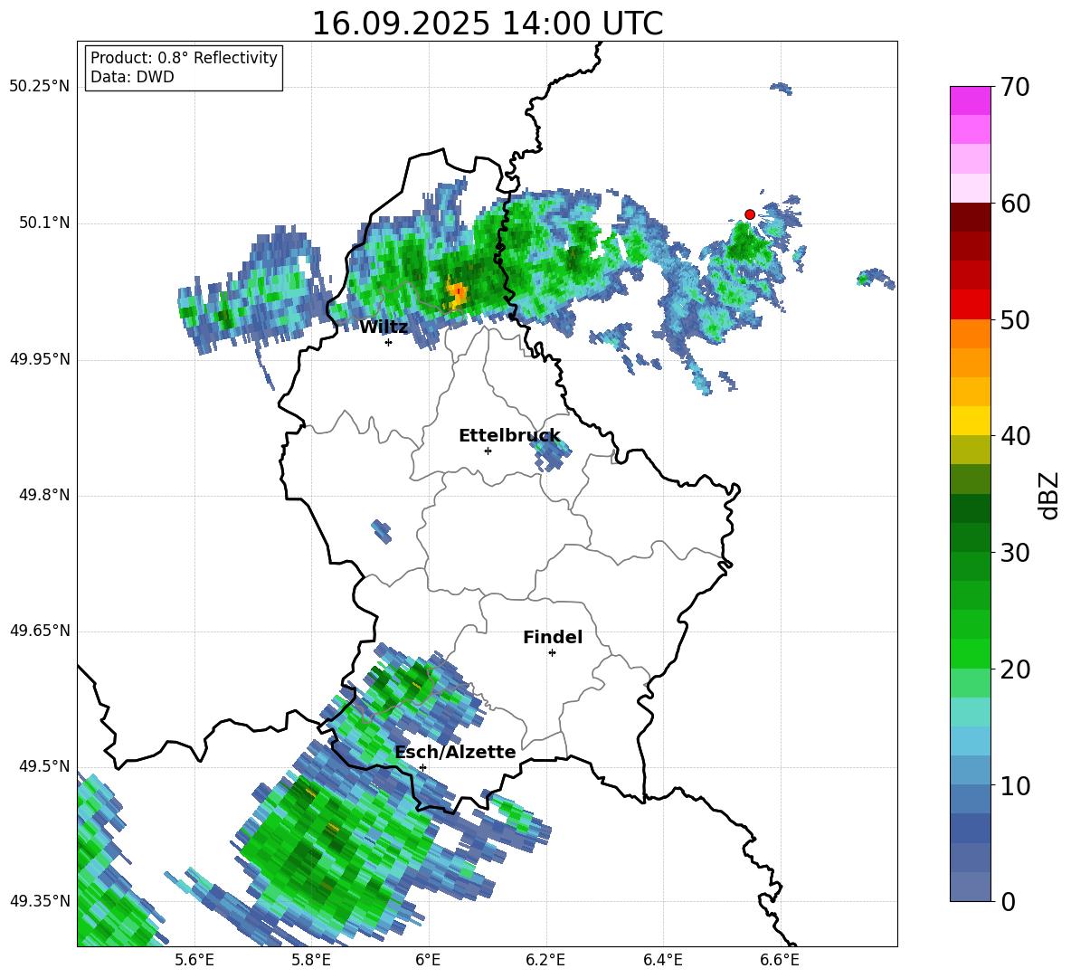This screenshot has width=1071, height=978.
Task: Click the 5.6°E longitude label
Action: pos(194,961)
